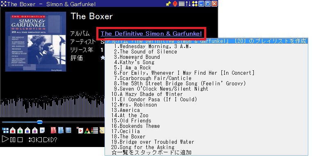Viewport: 312px width, 156px height.
Task: Choose '1.Wednesday Morning, 3 A.M.' from menu
Action: 206,46
